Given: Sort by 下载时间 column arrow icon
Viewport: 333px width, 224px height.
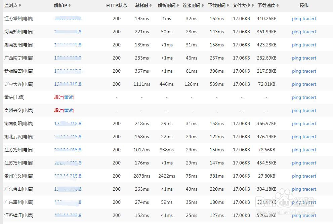Looking at the screenshot, I should click(228, 5).
